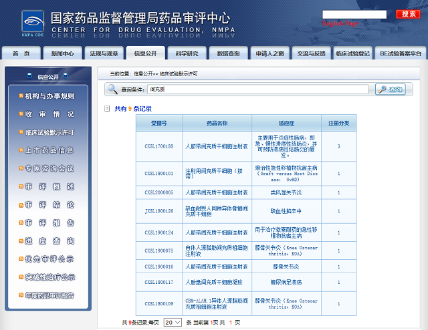428x330 pixels.
Task: Focus the 查询条件 query input field
Action: coord(258,90)
